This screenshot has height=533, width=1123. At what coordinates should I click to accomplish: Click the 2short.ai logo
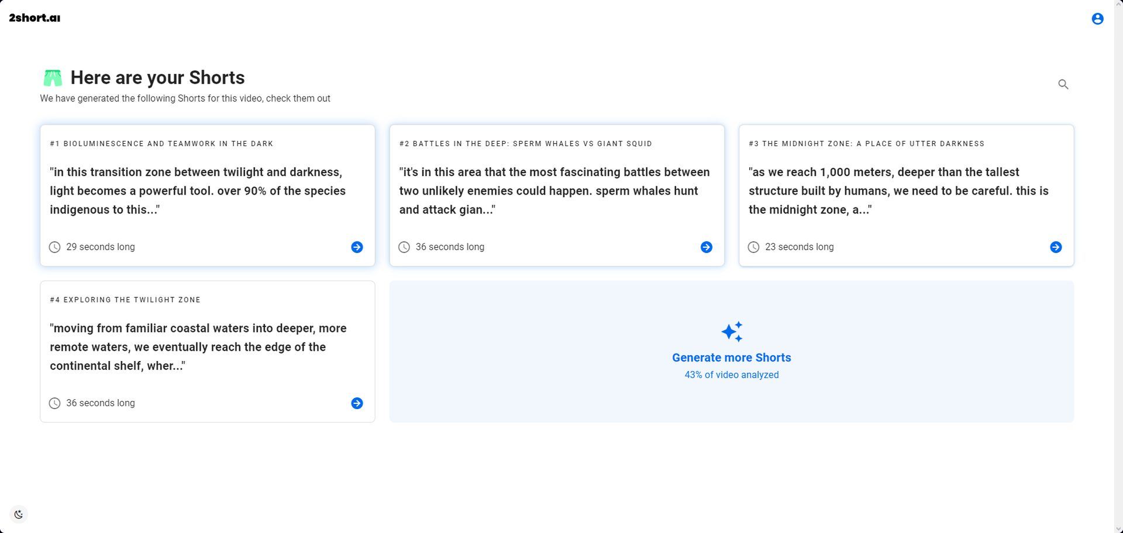click(35, 18)
